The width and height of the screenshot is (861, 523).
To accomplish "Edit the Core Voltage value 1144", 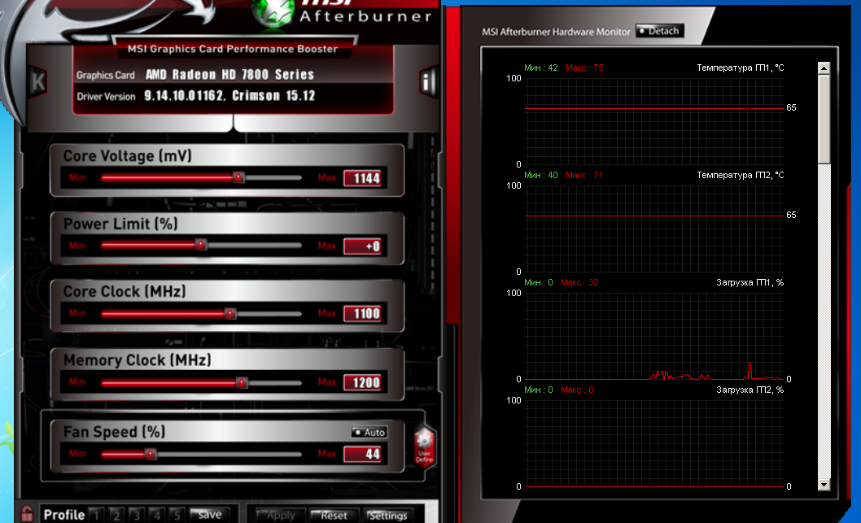I will tap(363, 178).
